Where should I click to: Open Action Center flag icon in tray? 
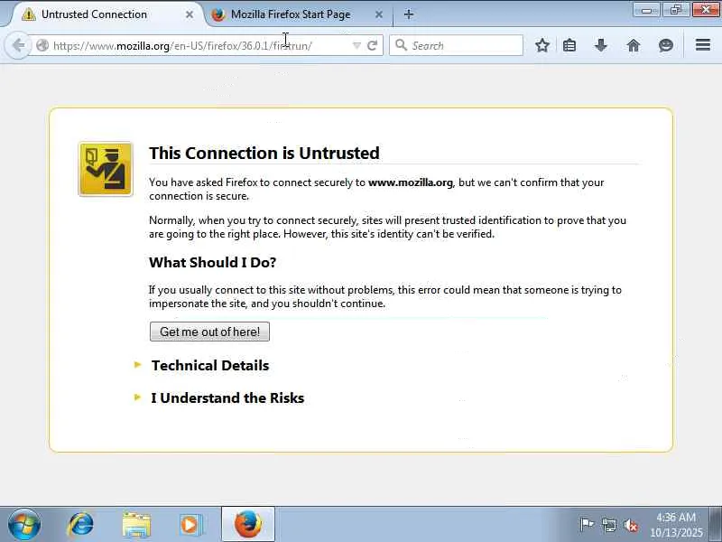(x=587, y=525)
